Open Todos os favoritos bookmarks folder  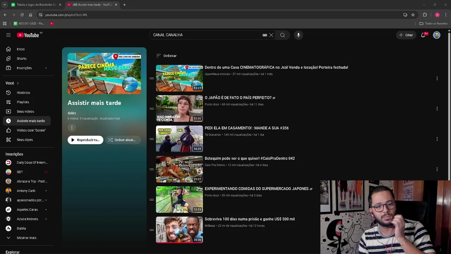coord(433,24)
